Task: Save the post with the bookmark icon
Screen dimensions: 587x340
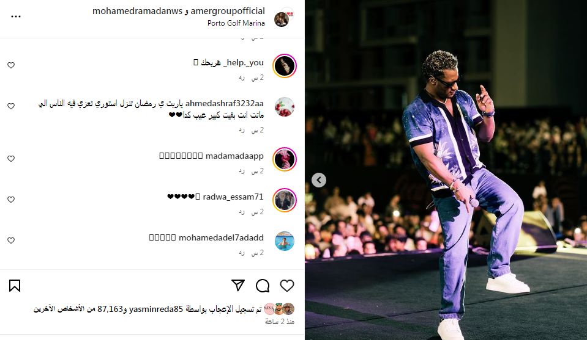Action: pyautogui.click(x=15, y=286)
